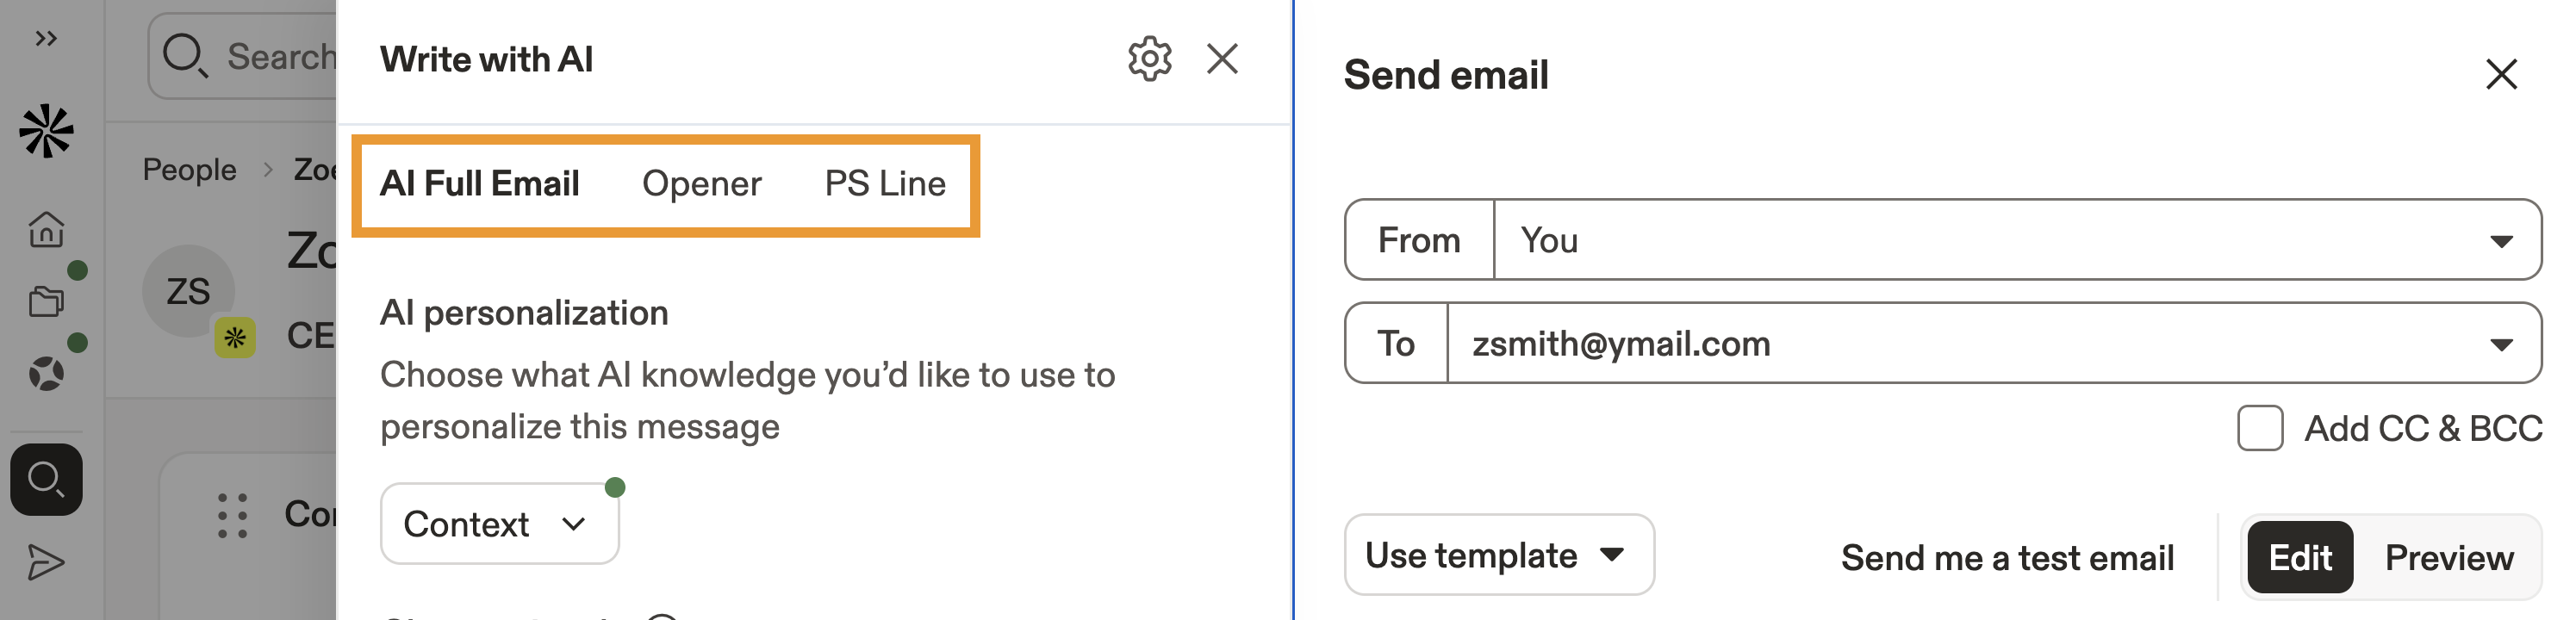Screen dimensions: 2576x620
Task: Click the ZS contact avatar
Action: [x=188, y=291]
